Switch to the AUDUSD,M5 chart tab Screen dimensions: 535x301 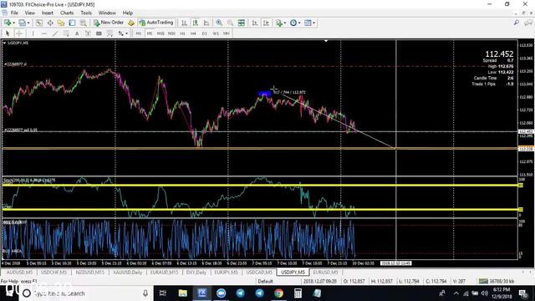click(x=19, y=273)
